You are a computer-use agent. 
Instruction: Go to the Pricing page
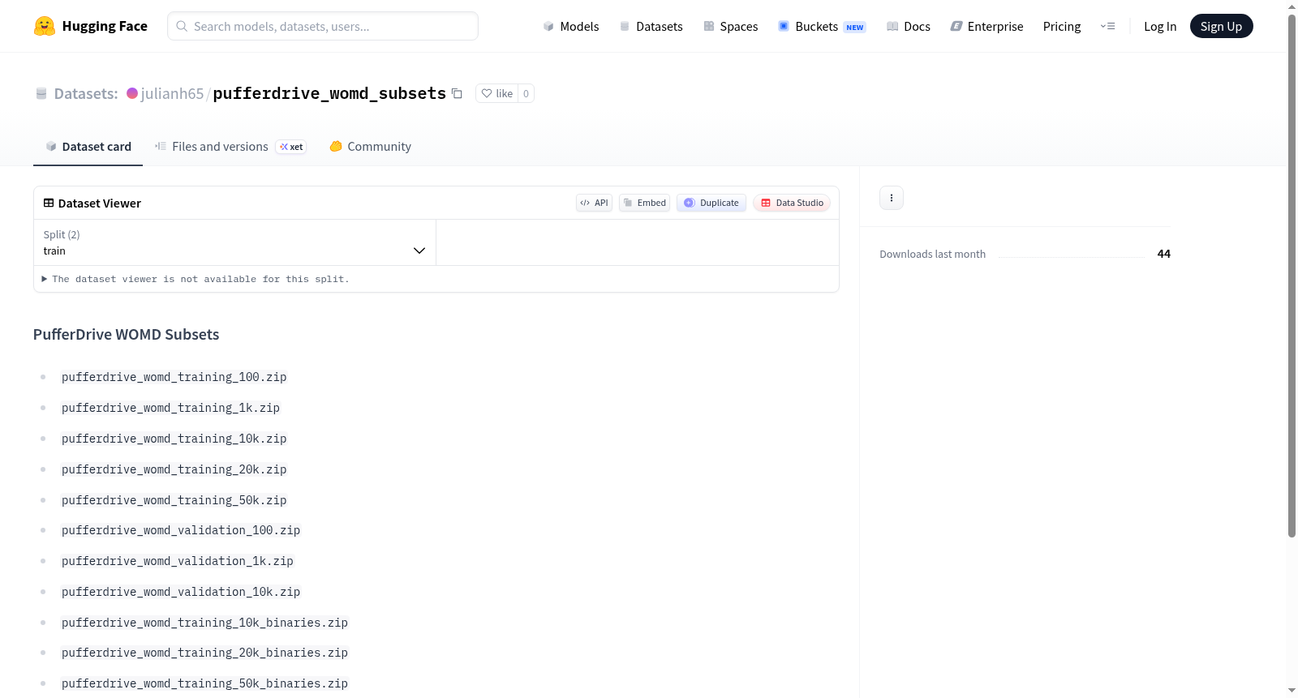coord(1062,26)
